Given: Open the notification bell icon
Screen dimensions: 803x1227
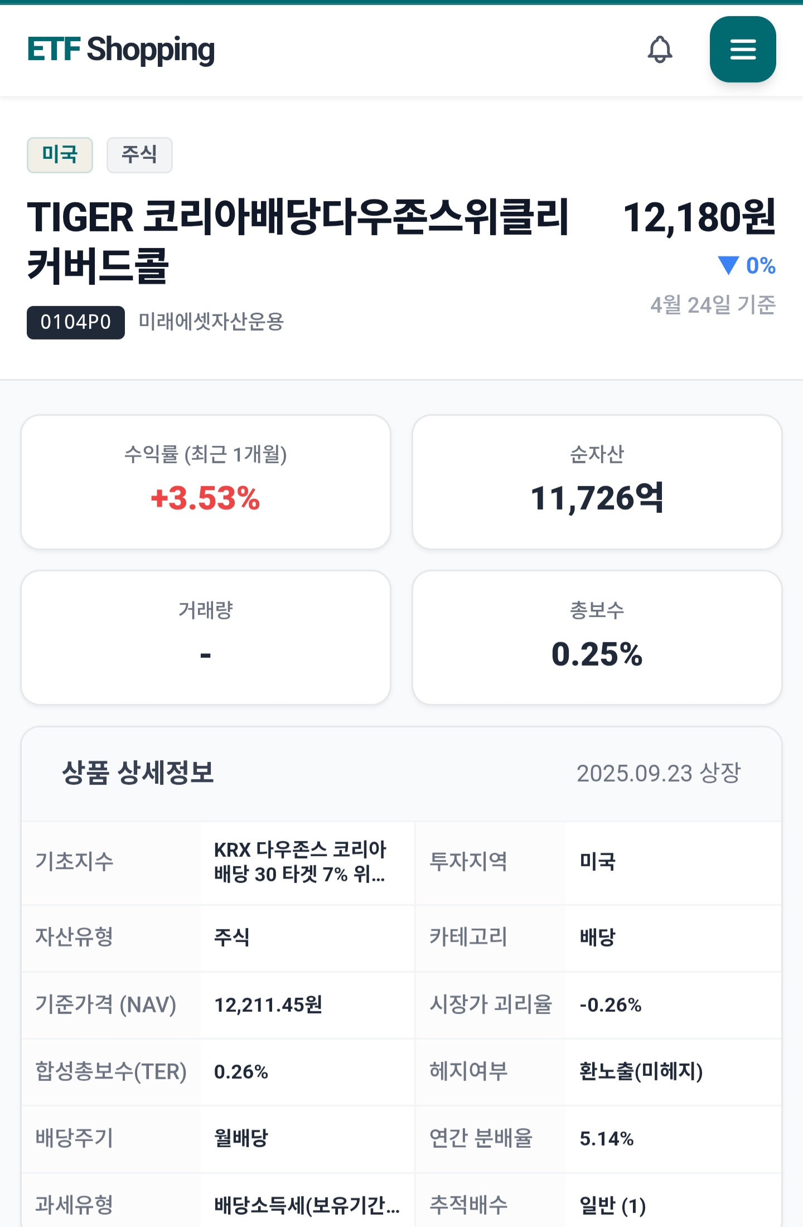Looking at the screenshot, I should coord(660,50).
